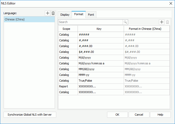This screenshot has width=175, height=124.
Task: Synchronize Global NLS with Server
Action: coord(30,115)
